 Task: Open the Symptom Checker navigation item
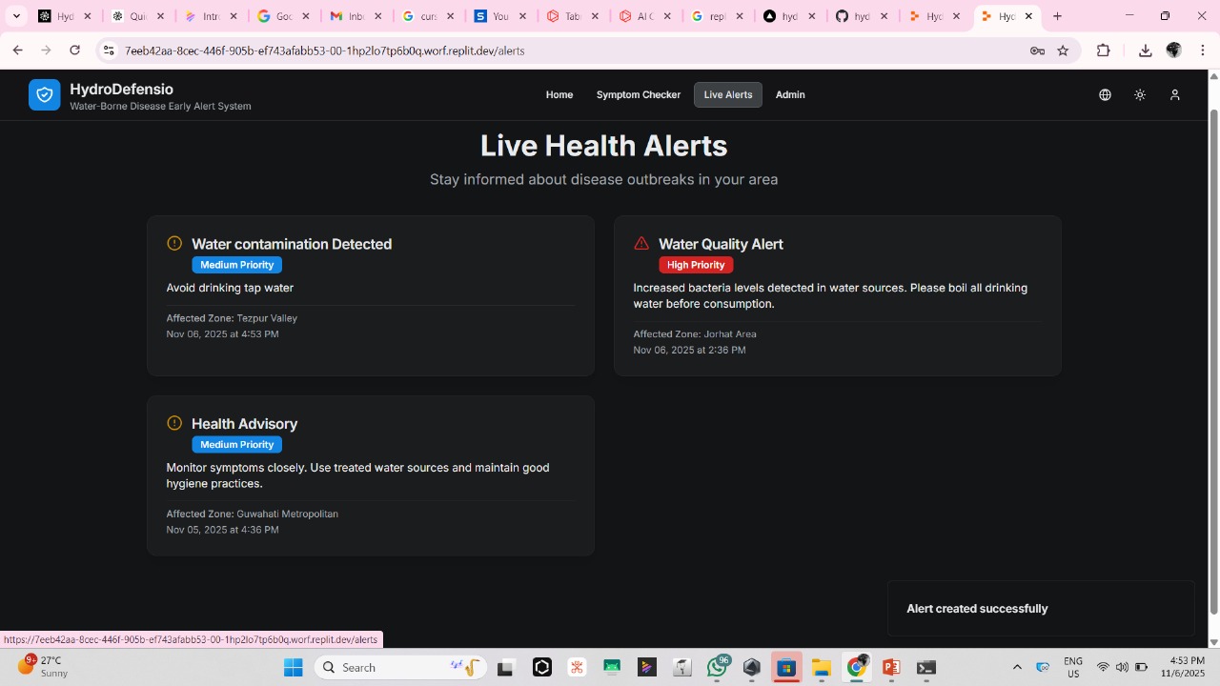638,94
